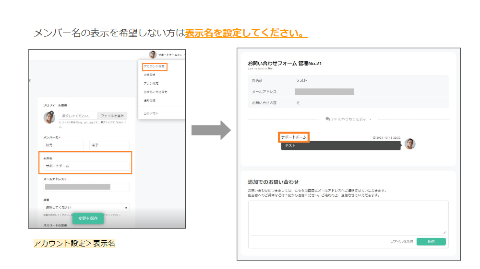
Task: Click the masked メールアドレス value in the inquiry table
Action: (x=324, y=91)
